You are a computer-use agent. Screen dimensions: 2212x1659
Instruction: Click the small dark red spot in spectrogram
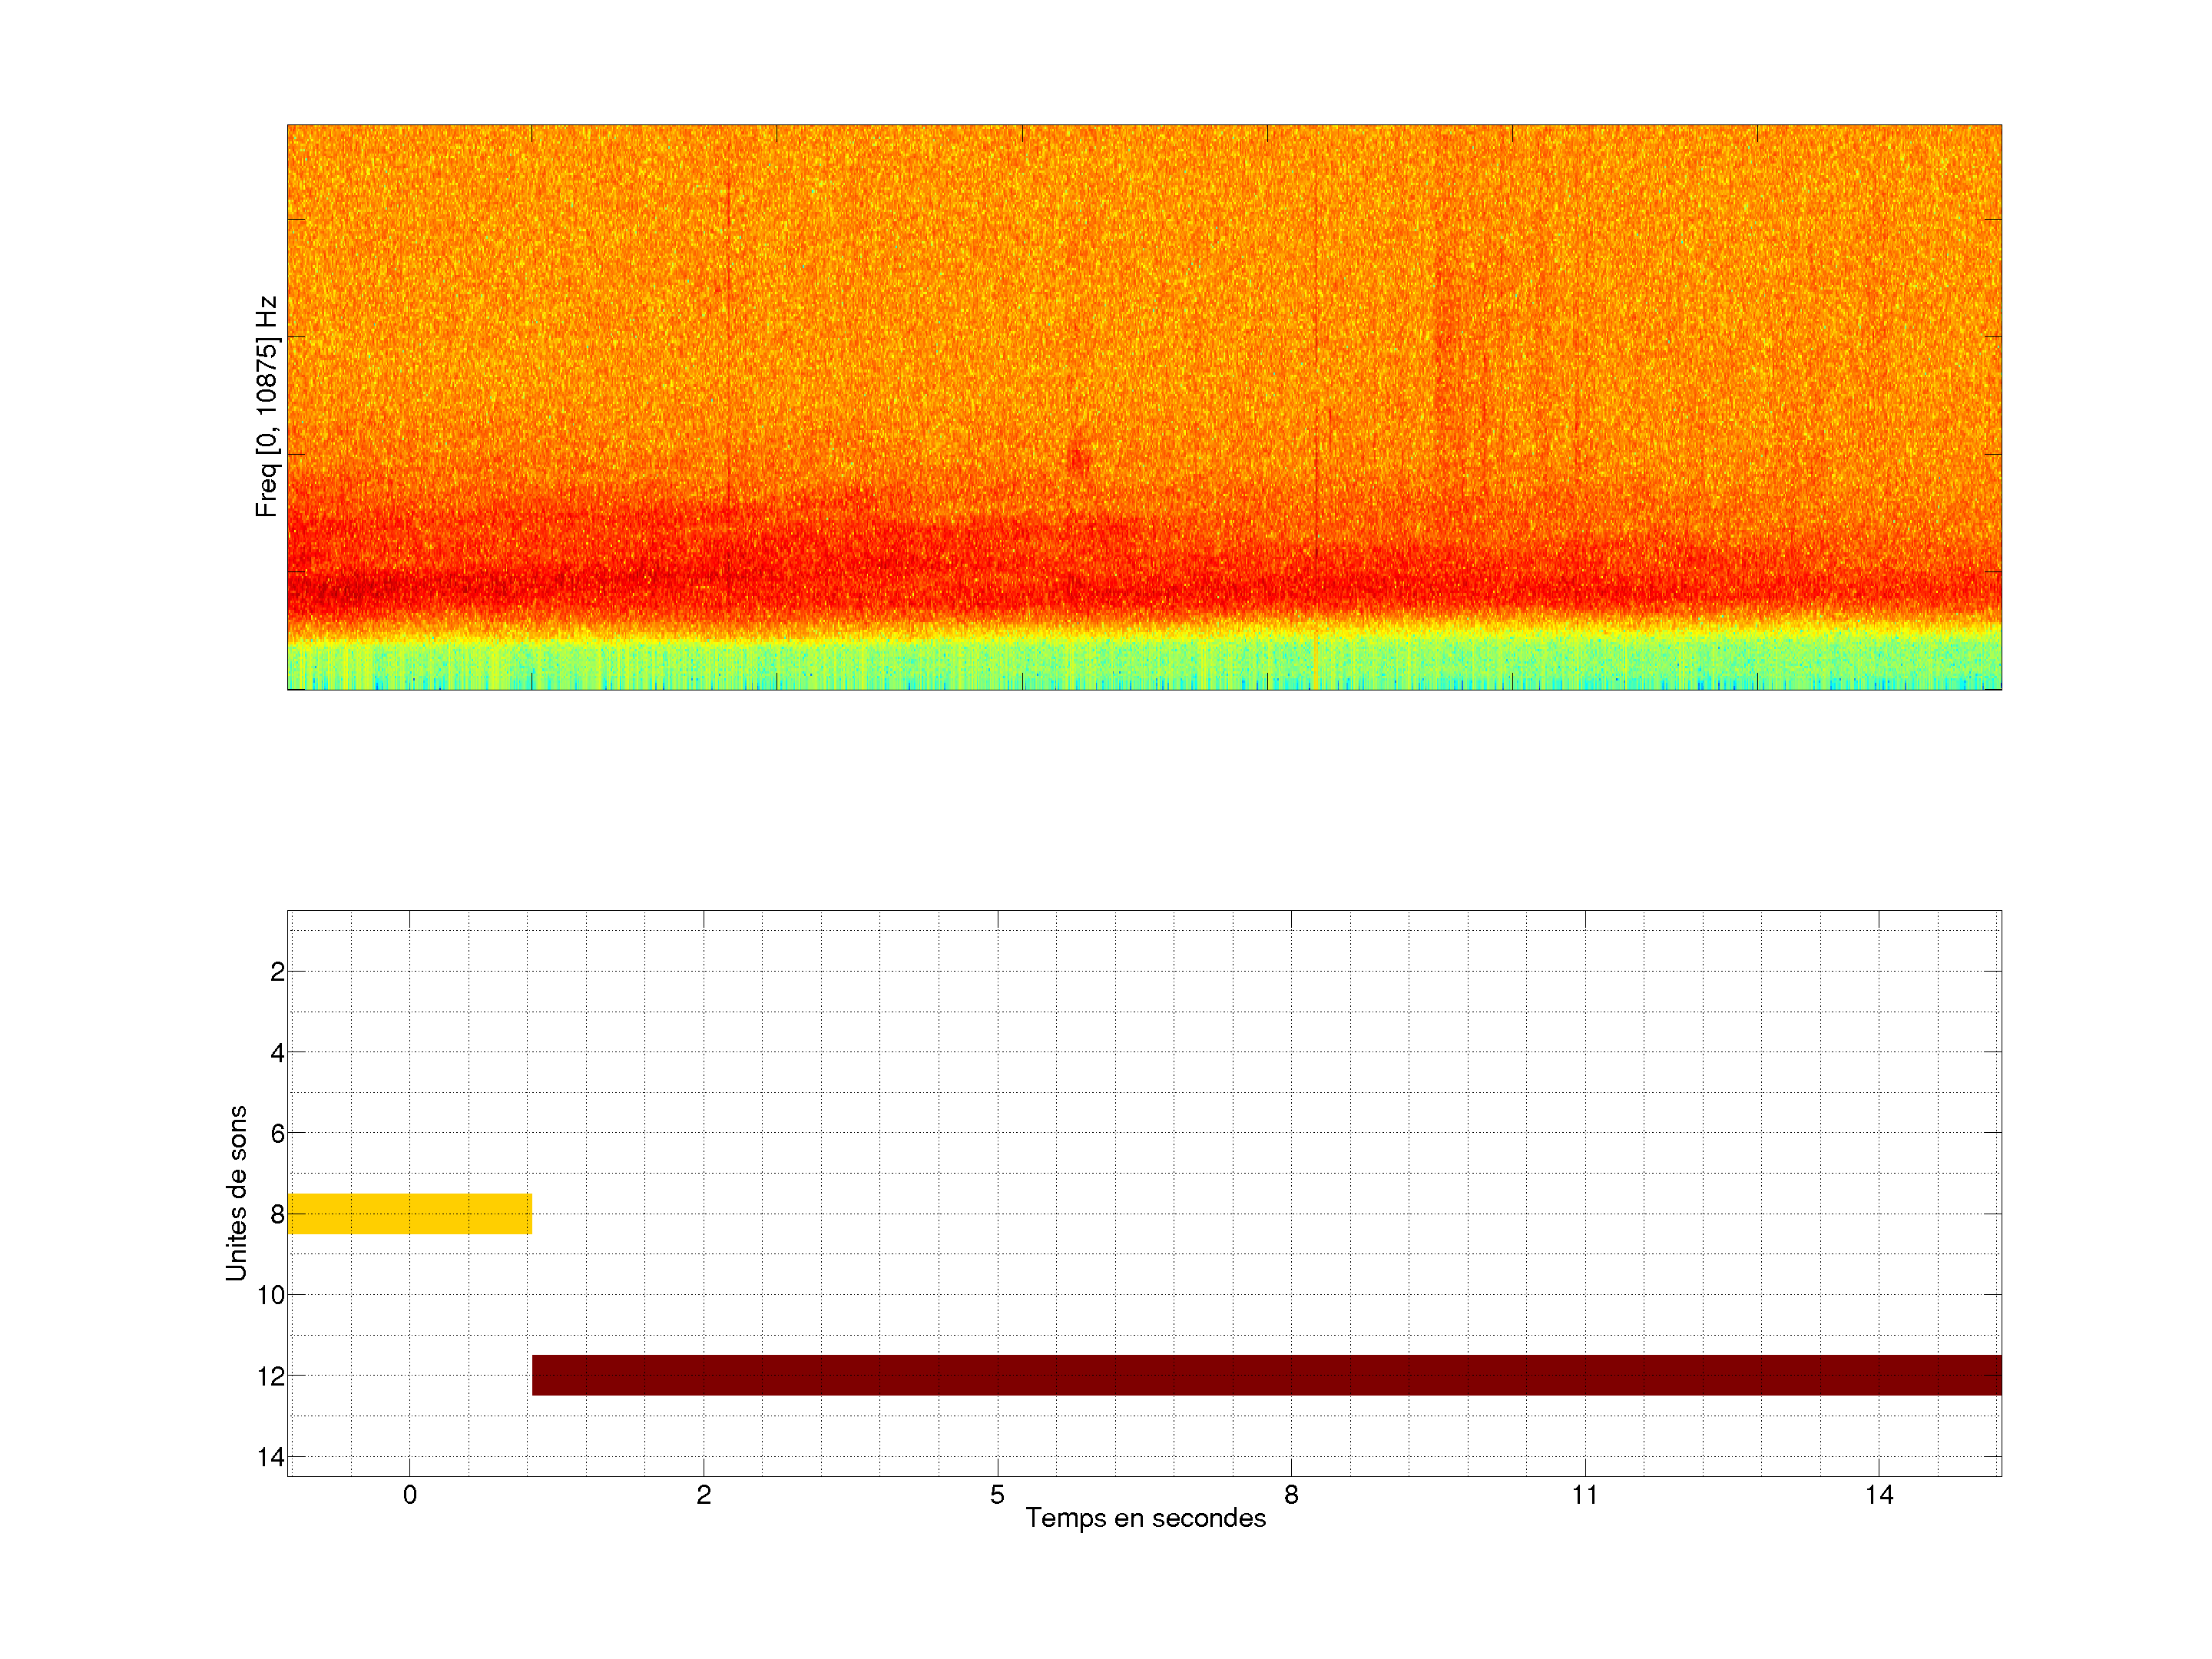pos(1077,460)
